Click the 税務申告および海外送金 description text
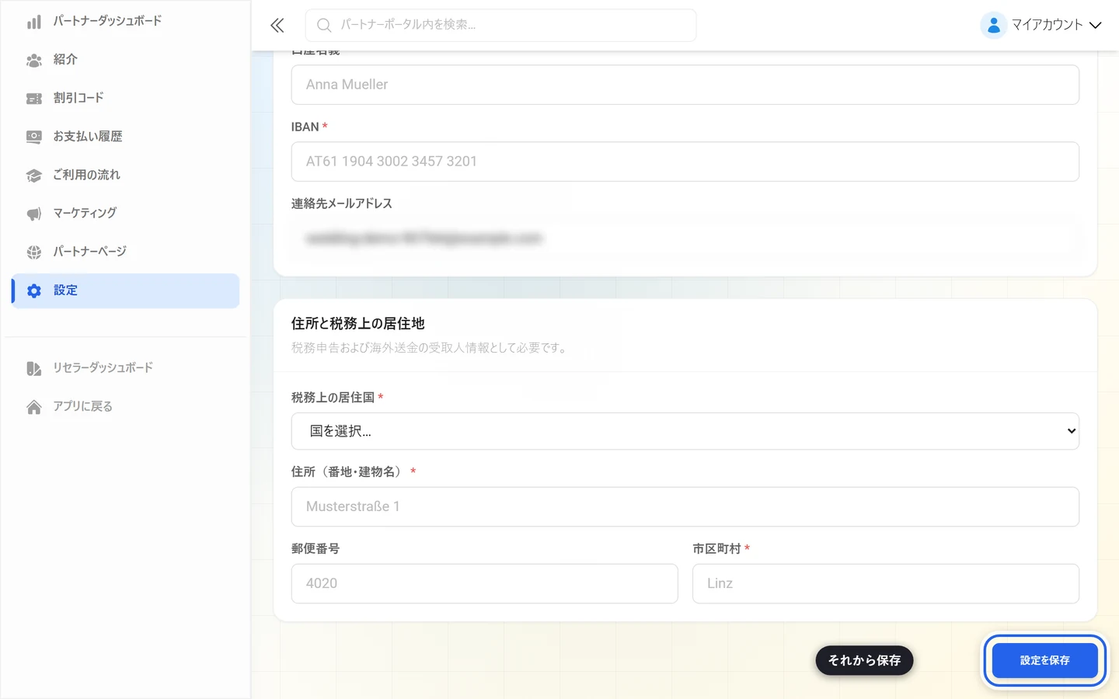This screenshot has height=699, width=1119. click(431, 348)
